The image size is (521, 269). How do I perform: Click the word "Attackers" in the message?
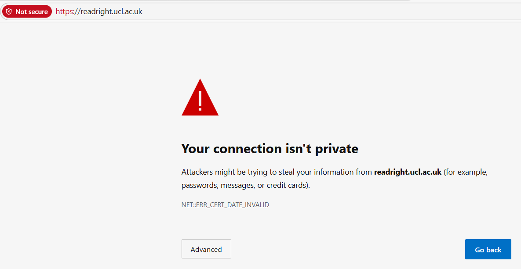tap(197, 172)
